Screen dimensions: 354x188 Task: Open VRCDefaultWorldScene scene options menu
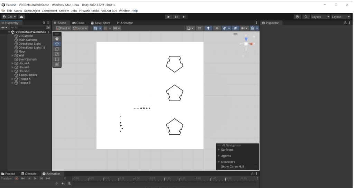pyautogui.click(x=48, y=32)
